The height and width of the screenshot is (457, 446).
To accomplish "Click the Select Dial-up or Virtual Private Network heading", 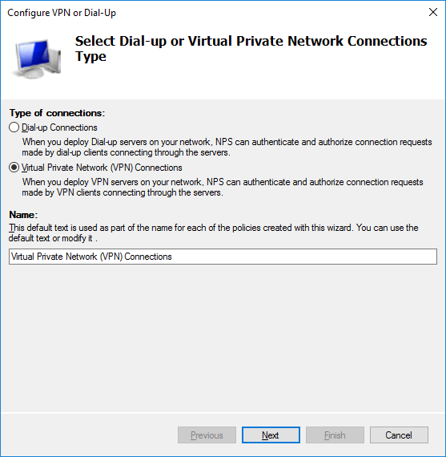I will pos(251,48).
